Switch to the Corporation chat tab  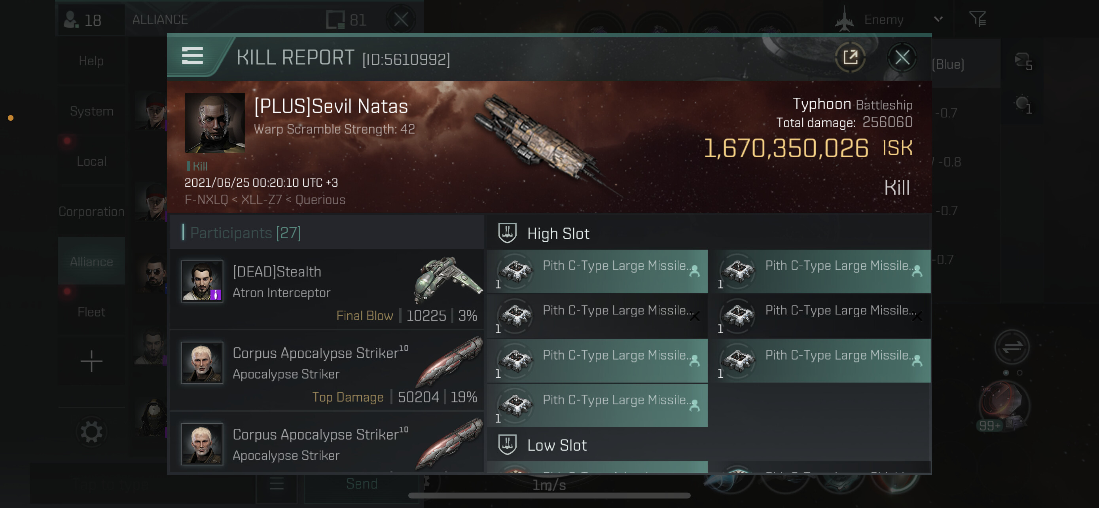(91, 211)
